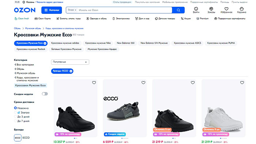The image size is (256, 144).
Task: Open Избранное heart icon in header
Action: (x=226, y=9)
